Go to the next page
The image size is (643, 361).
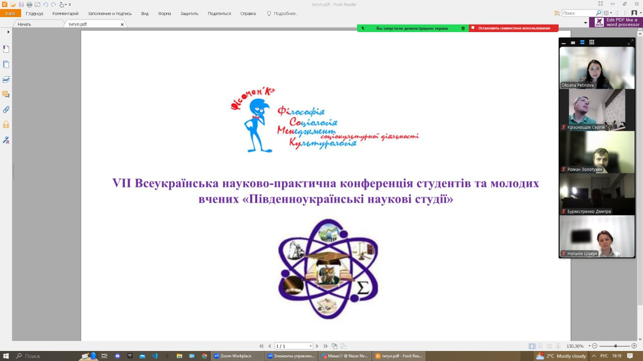(x=317, y=346)
